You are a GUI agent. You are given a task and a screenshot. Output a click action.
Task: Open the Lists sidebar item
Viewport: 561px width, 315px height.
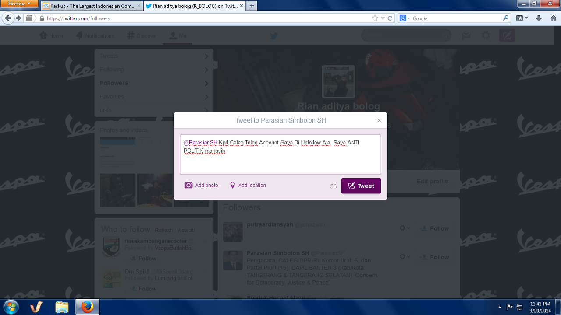click(154, 109)
